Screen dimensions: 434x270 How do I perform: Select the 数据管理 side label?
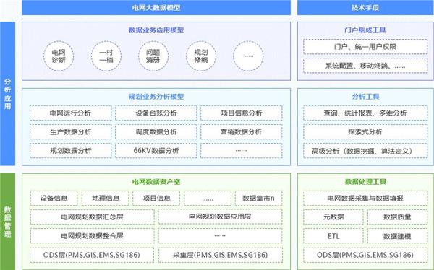[7, 222]
